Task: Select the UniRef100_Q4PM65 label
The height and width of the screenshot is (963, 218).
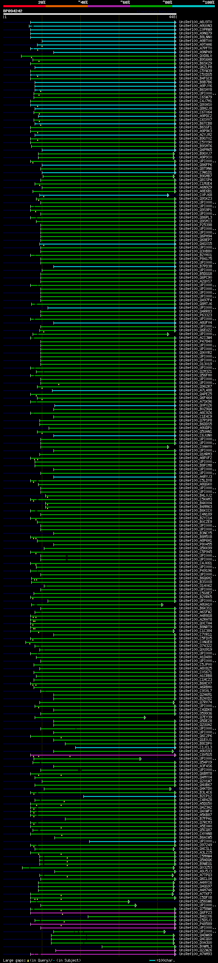Action: click(x=196, y=150)
